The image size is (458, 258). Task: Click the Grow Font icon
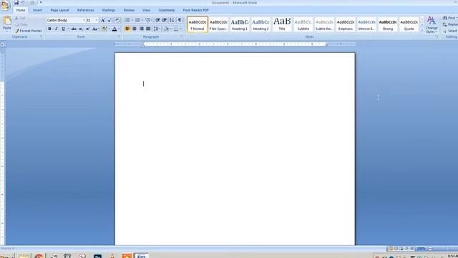click(102, 20)
